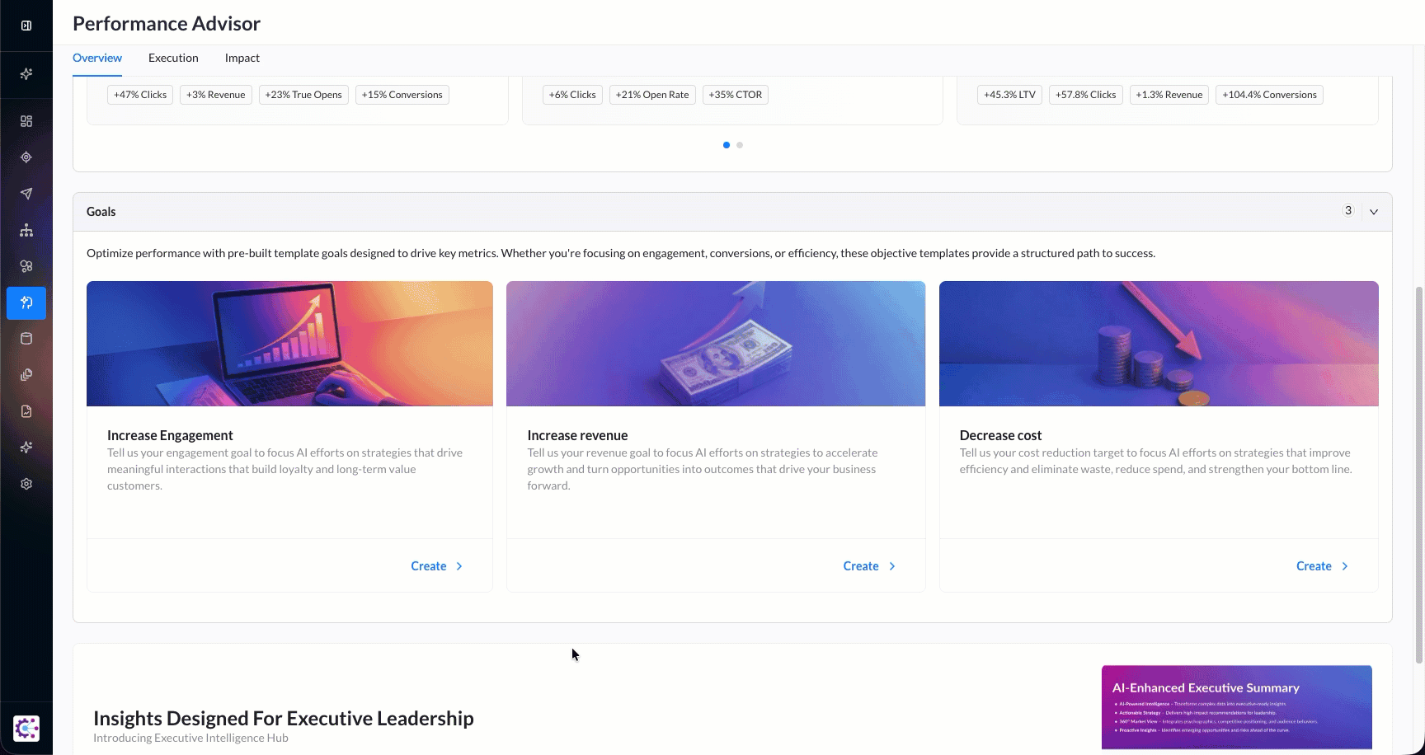Click the Create arrow under Decrease cost
The width and height of the screenshot is (1425, 755).
(x=1345, y=566)
